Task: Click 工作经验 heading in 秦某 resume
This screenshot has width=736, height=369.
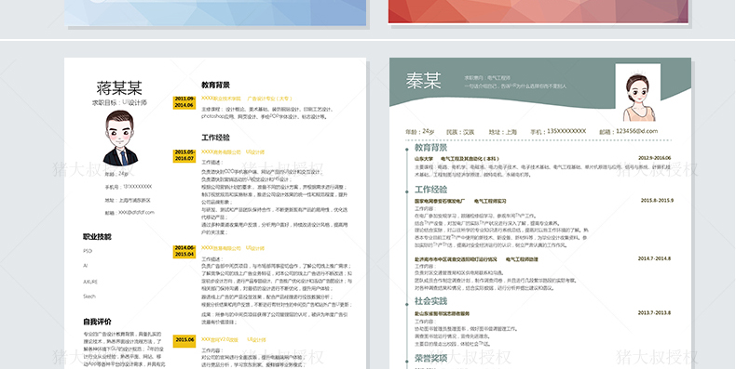Action: pos(430,190)
